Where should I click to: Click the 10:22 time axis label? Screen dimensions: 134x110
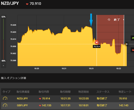pos(119,69)
